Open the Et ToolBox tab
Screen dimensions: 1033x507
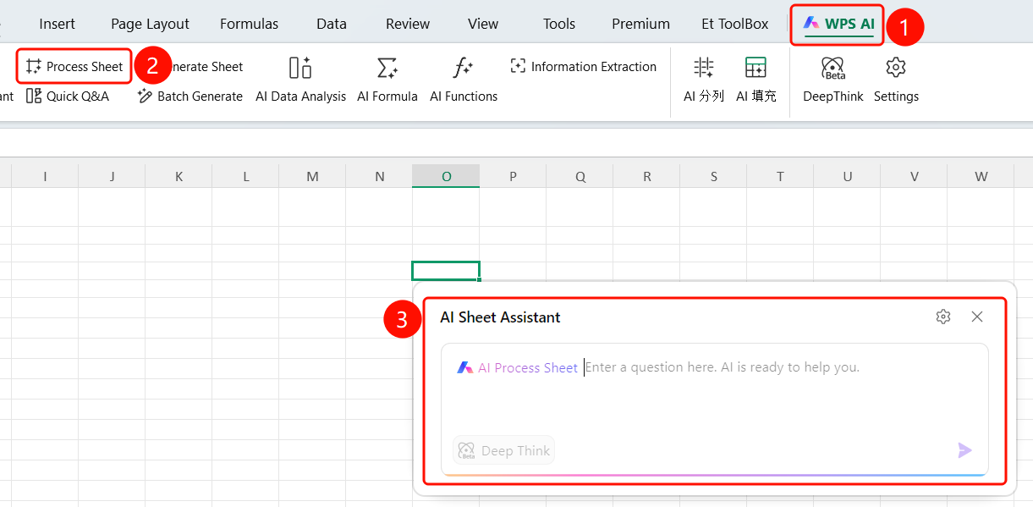[735, 24]
